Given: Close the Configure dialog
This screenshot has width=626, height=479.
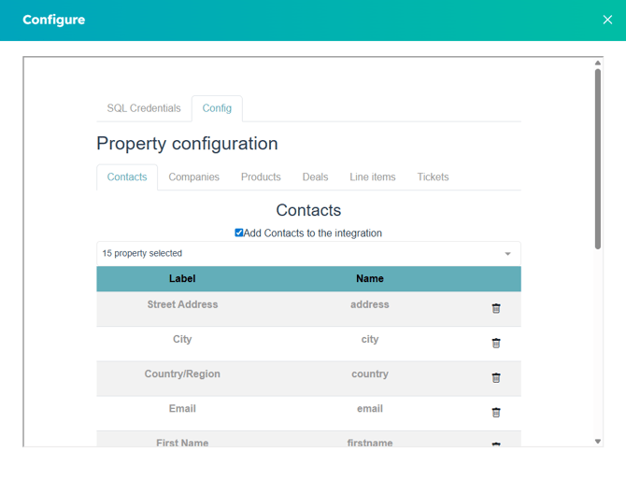Looking at the screenshot, I should pos(607,20).
